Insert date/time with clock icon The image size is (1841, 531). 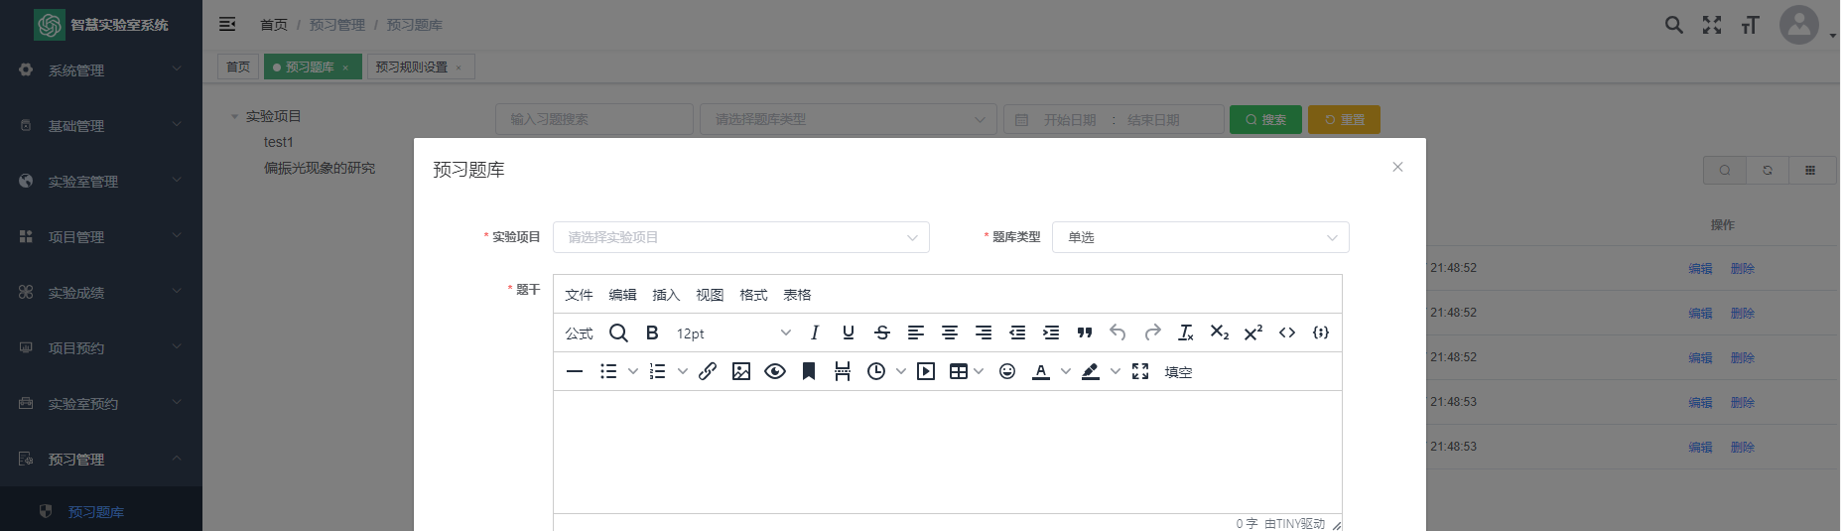876,371
